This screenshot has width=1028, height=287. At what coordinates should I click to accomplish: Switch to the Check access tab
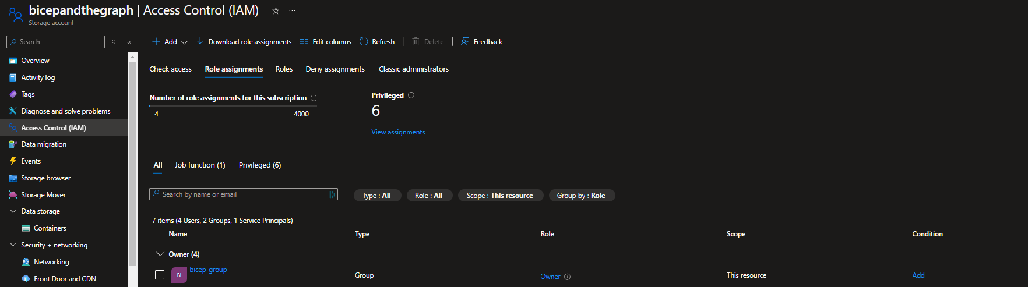(x=170, y=69)
